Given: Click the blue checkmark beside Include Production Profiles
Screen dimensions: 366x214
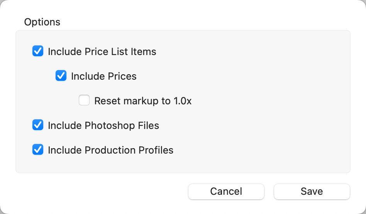Looking at the screenshot, I should click(38, 150).
